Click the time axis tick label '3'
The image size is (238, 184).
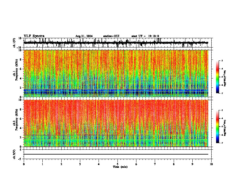coord(80,164)
